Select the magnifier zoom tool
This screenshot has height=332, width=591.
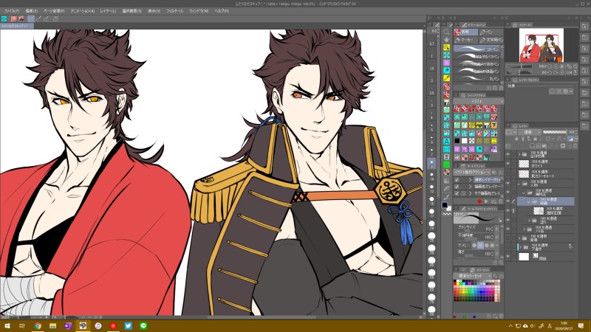pyautogui.click(x=446, y=32)
